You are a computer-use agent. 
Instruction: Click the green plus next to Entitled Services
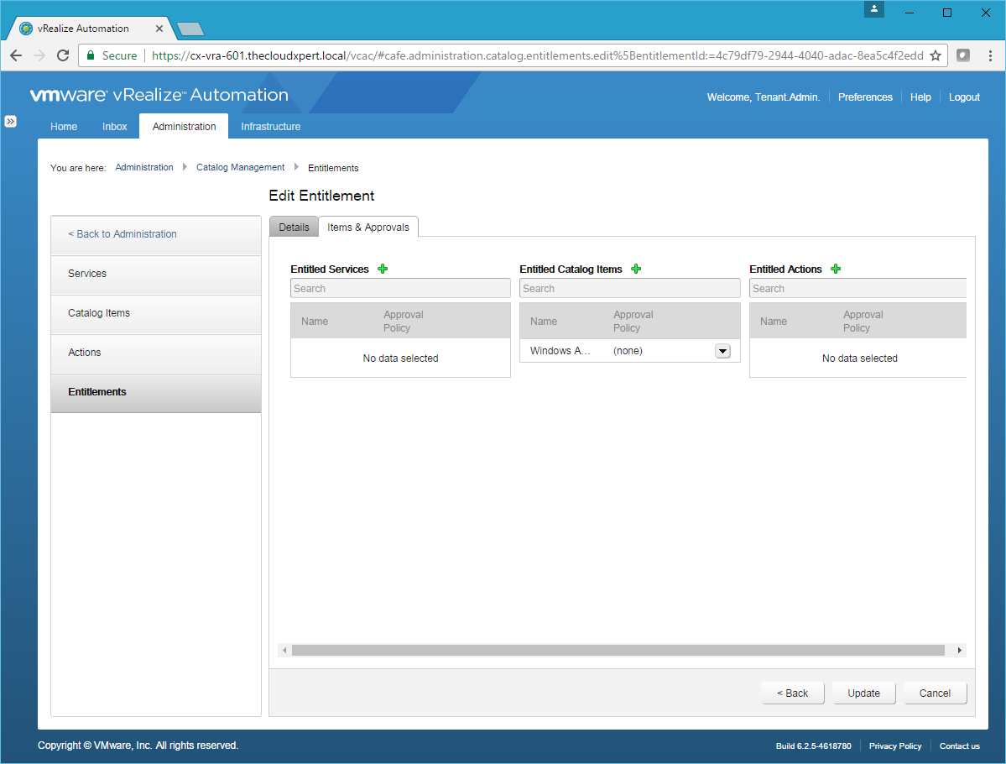point(383,269)
